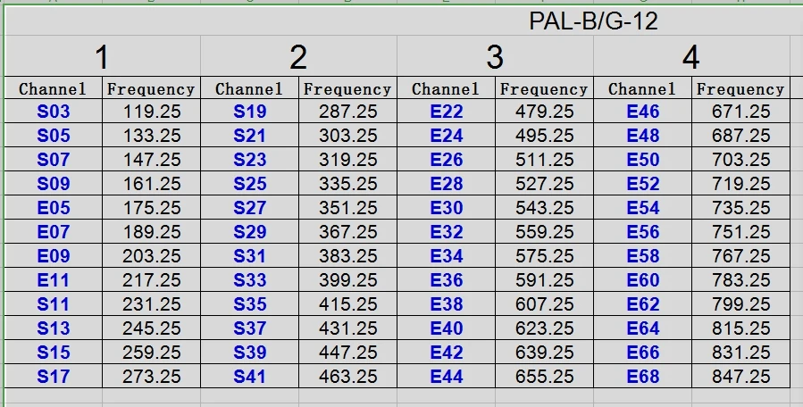Screen dimensions: 803x407
Task: Select channel cell S03
Action: pyautogui.click(x=54, y=112)
